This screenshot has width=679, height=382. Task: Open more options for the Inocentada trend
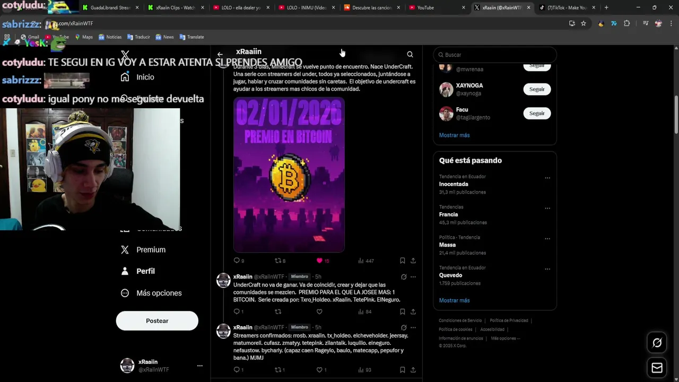coord(547,178)
